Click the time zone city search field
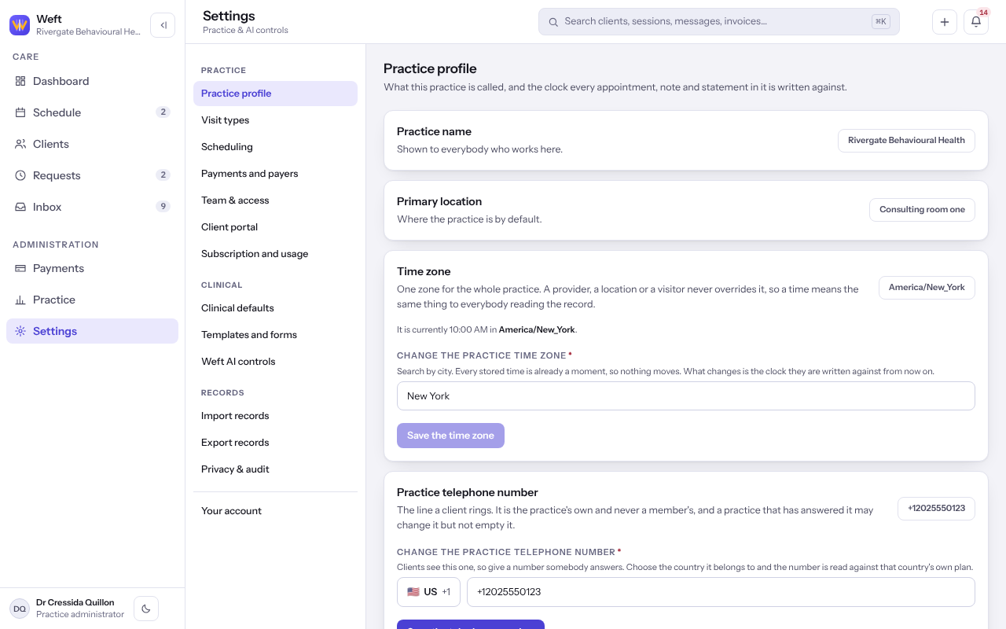Viewport: 1006px width, 629px height. coord(686,396)
